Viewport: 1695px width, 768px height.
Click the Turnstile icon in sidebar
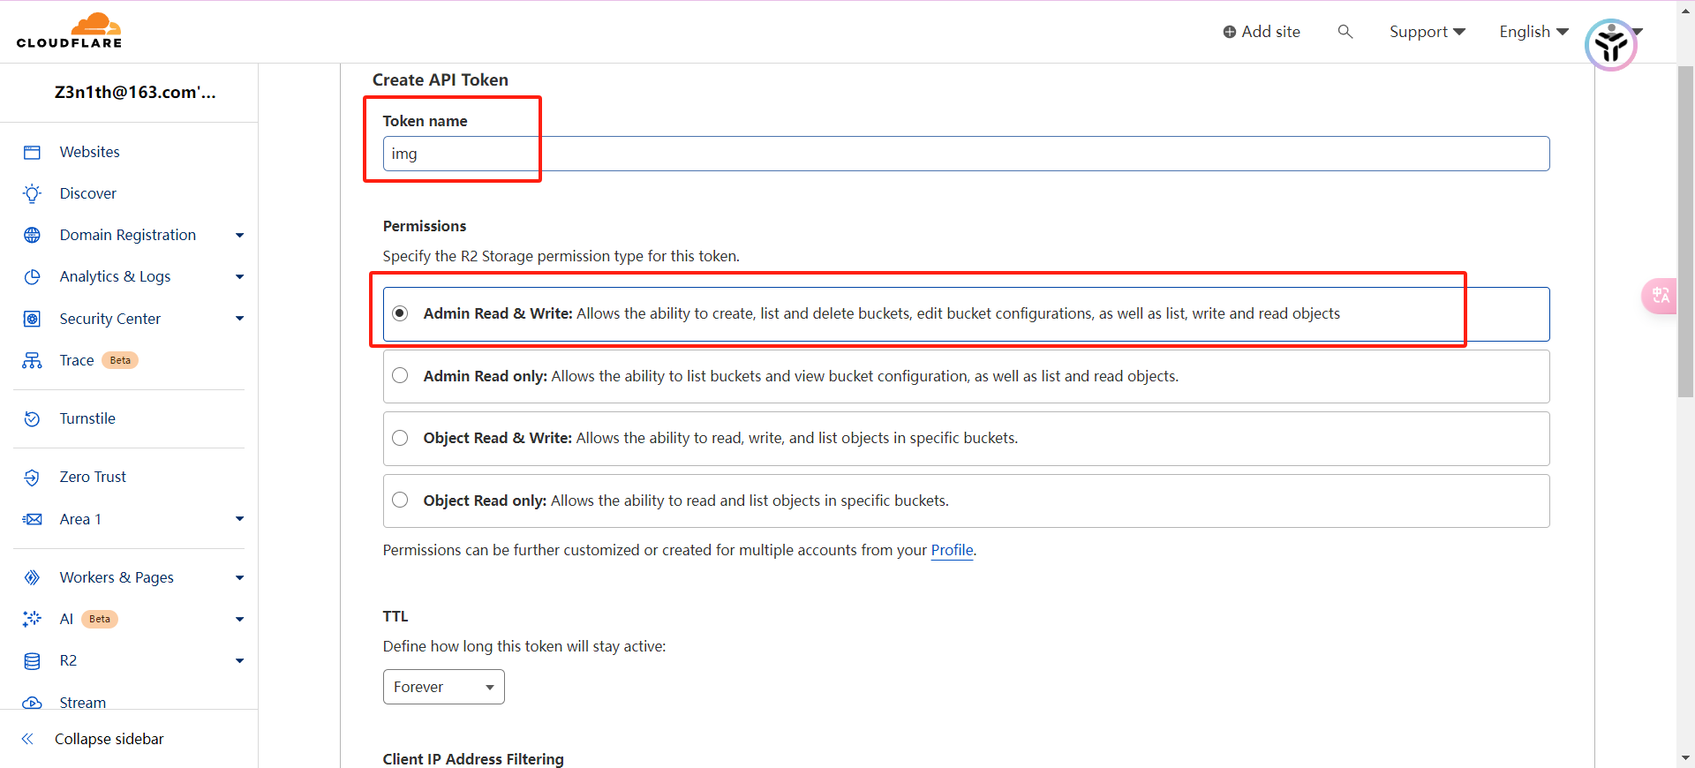click(x=32, y=419)
